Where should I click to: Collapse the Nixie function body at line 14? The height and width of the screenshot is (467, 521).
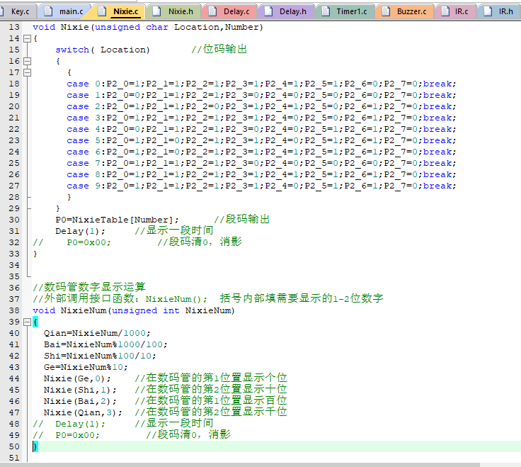28,39
